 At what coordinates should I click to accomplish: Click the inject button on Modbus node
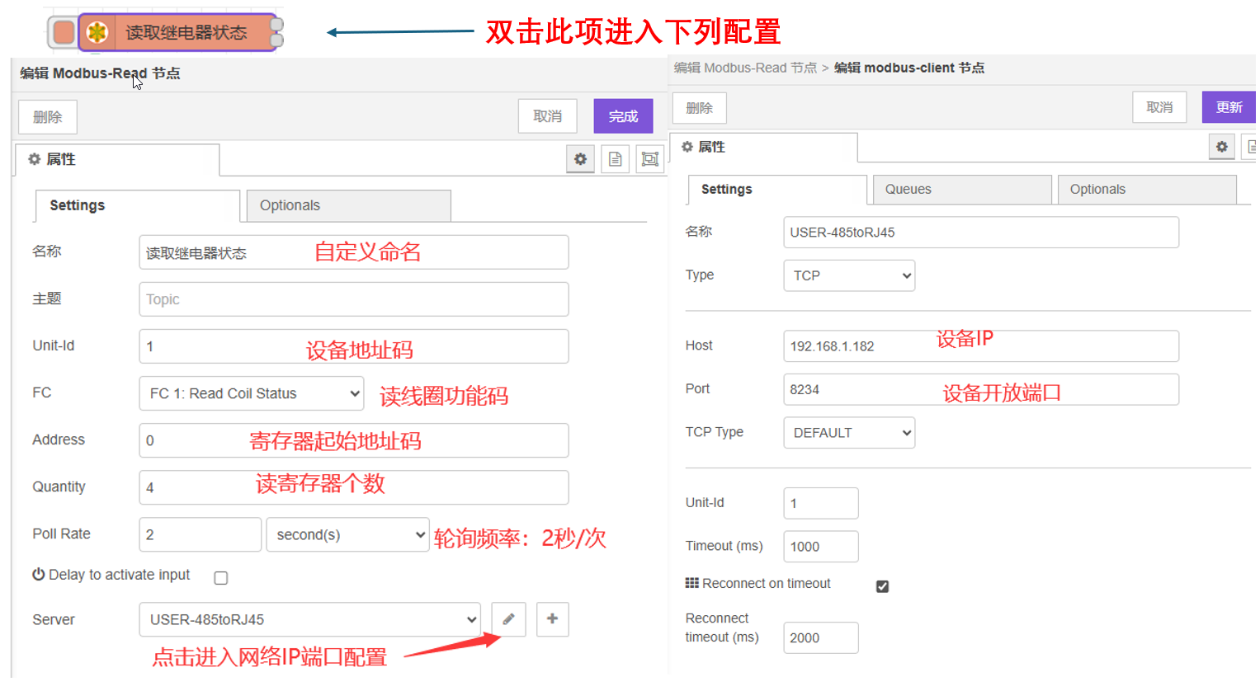tap(63, 33)
